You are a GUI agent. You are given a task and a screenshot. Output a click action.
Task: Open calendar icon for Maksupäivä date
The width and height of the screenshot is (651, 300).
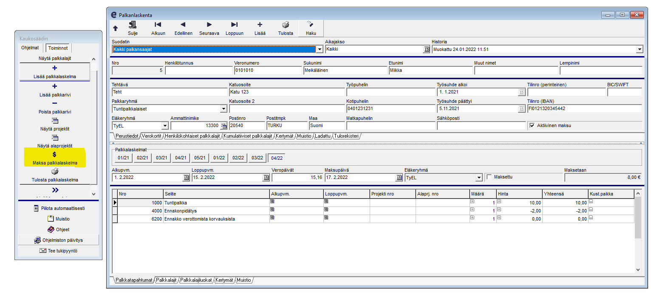(x=399, y=178)
